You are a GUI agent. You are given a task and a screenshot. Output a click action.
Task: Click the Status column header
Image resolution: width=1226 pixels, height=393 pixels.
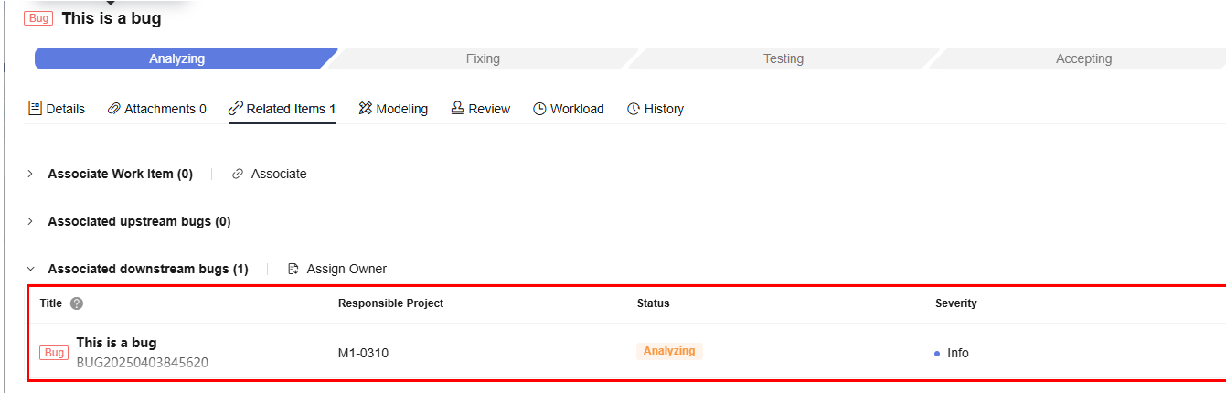point(654,303)
